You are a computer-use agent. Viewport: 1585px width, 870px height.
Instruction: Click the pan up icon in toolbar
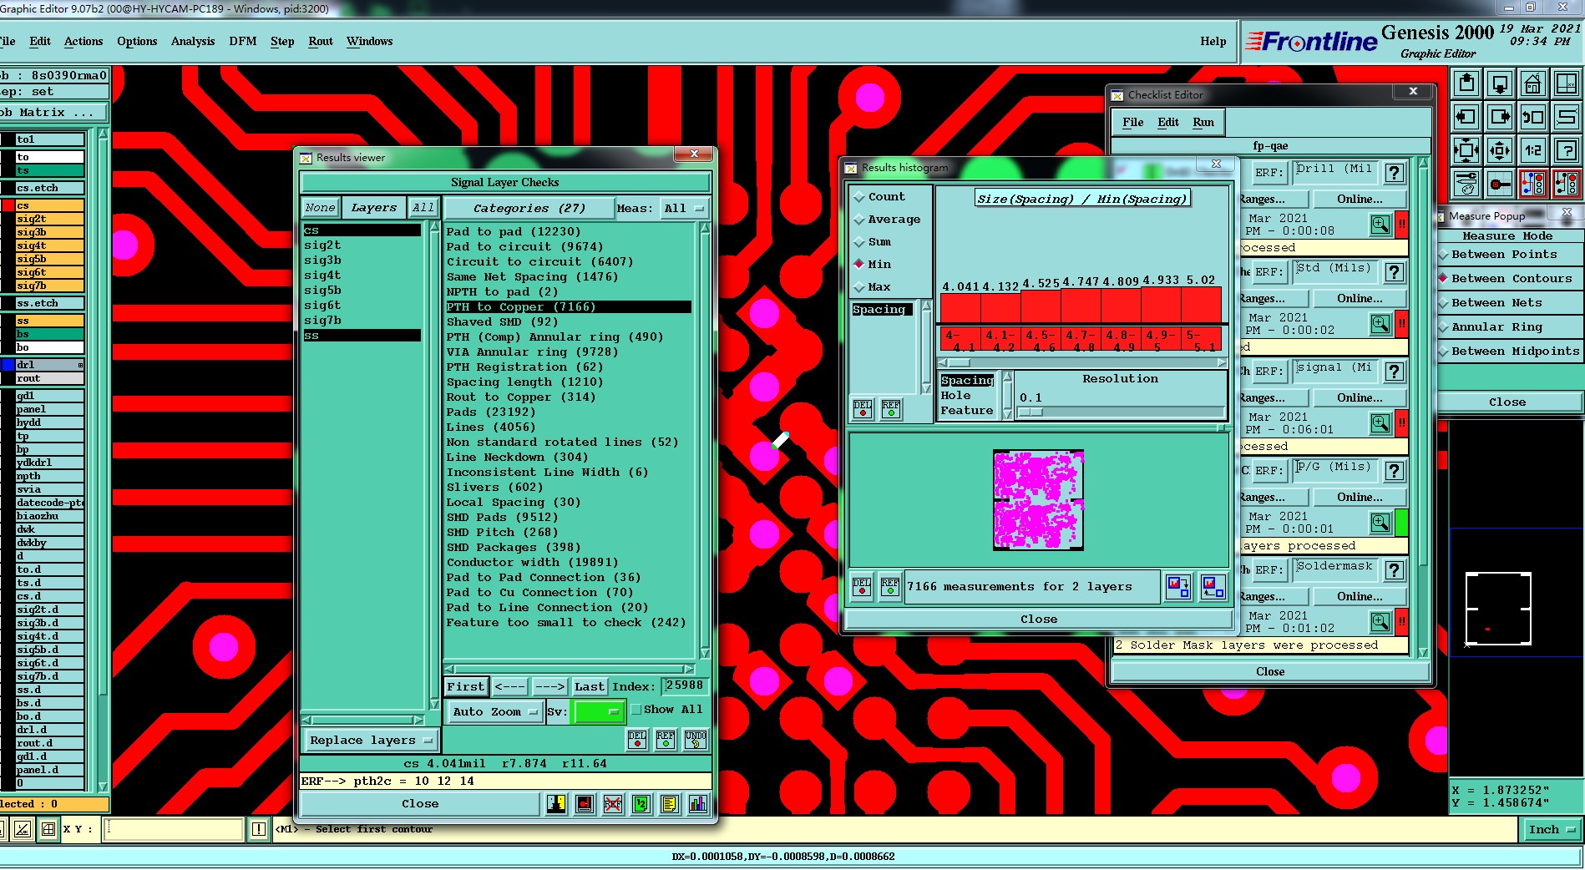(1466, 83)
